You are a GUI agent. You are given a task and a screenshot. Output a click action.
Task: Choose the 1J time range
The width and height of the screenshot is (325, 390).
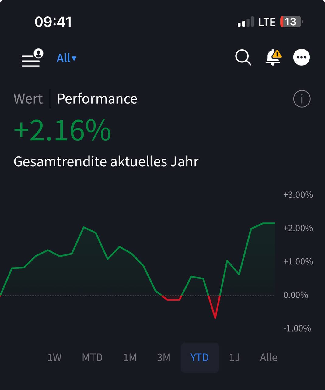click(234, 357)
